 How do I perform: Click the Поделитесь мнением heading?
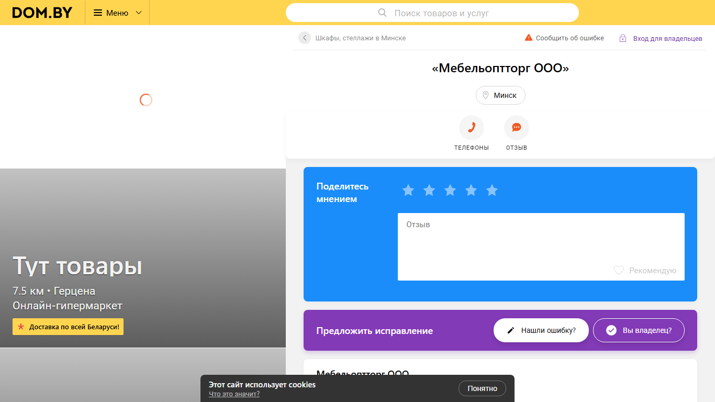click(x=342, y=193)
